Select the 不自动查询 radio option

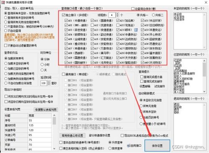(6, 31)
